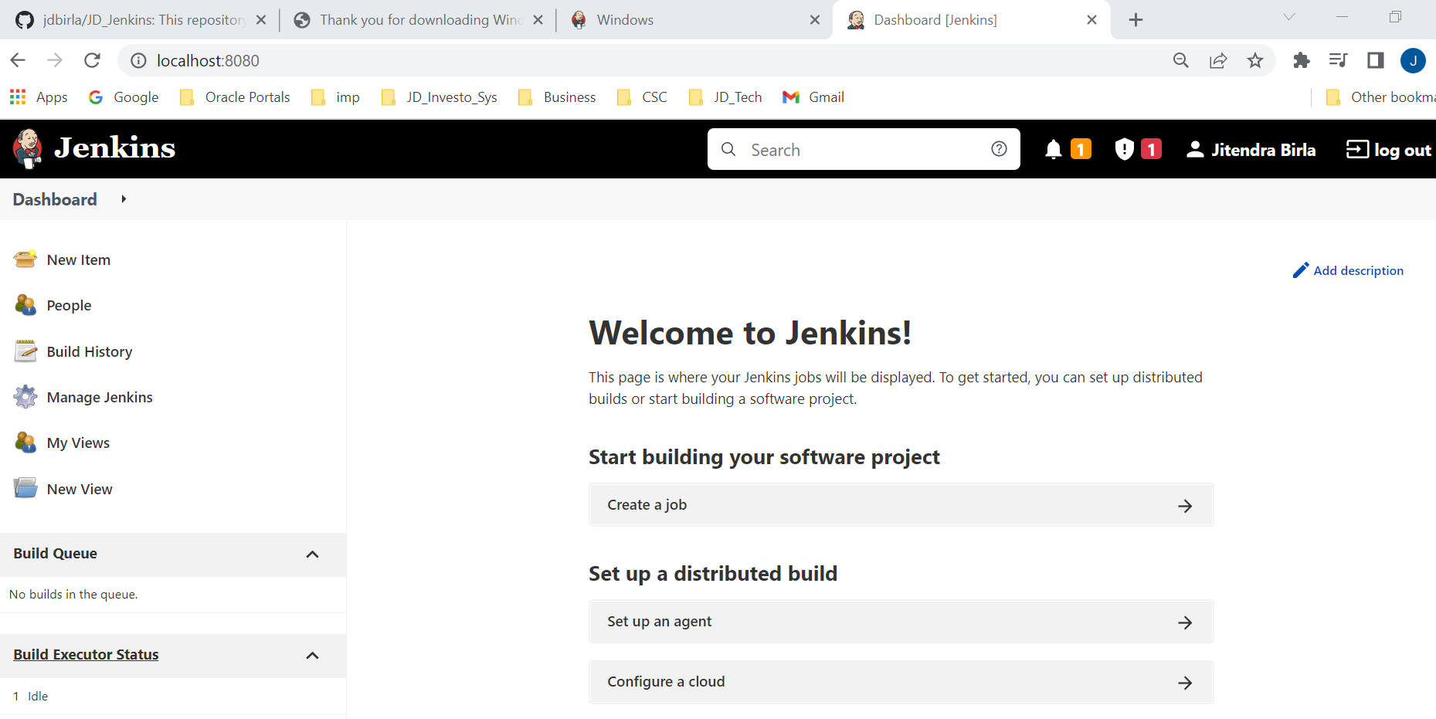Image resolution: width=1436 pixels, height=719 pixels.
Task: Collapse the Build Executor Status panel
Action: pos(312,656)
